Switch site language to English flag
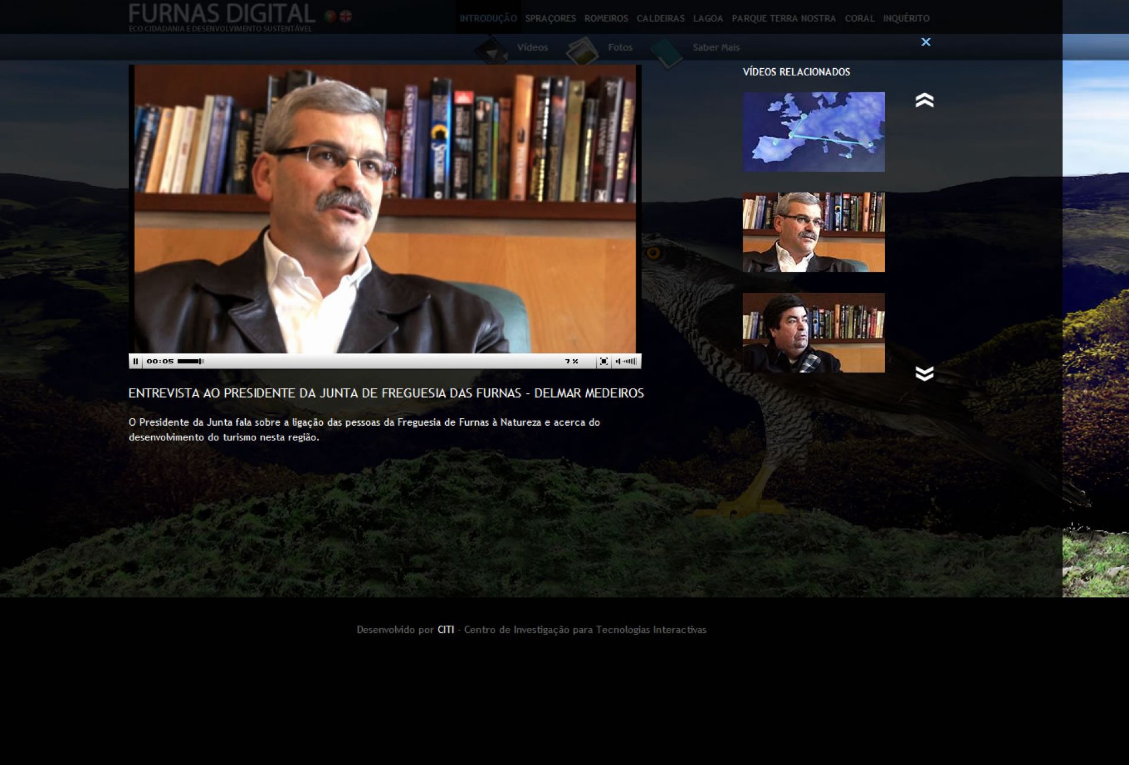 coord(346,16)
